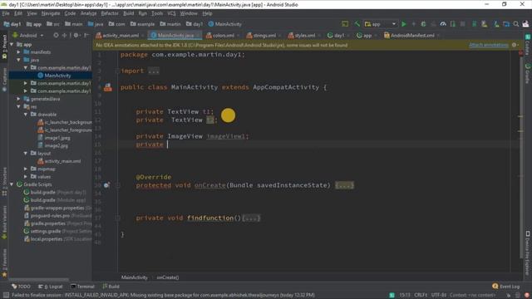Open the Terminal tool window
Viewport: 532px width, 299px height.
(x=82, y=287)
